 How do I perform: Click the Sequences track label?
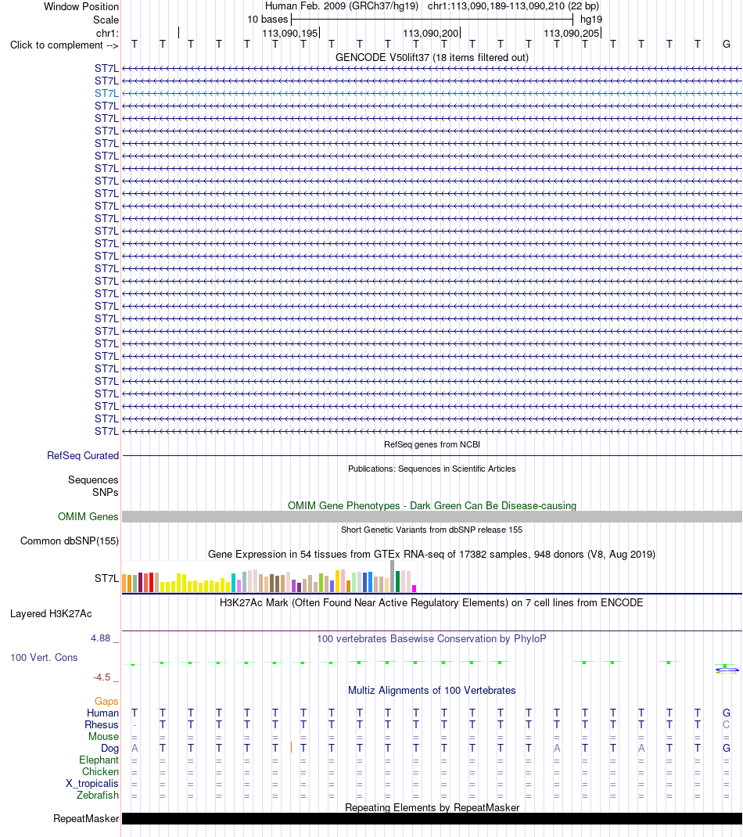point(93,480)
